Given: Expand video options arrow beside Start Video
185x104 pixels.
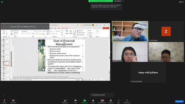Looking at the screenshot, I should pos(17,101).
